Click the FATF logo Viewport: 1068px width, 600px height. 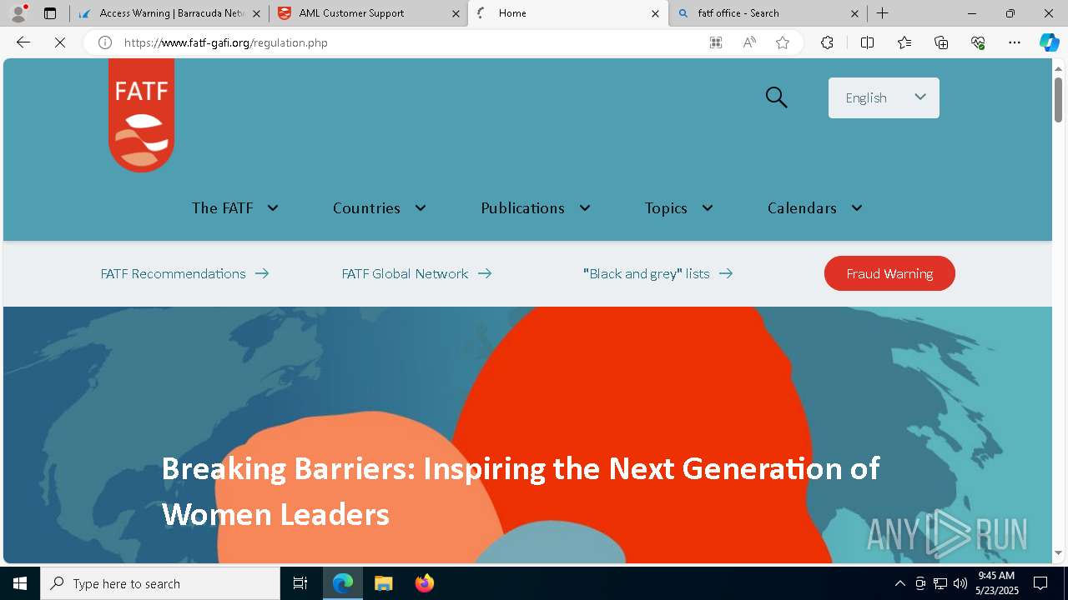[141, 115]
